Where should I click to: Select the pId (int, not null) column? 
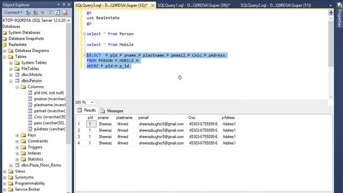click(49, 93)
